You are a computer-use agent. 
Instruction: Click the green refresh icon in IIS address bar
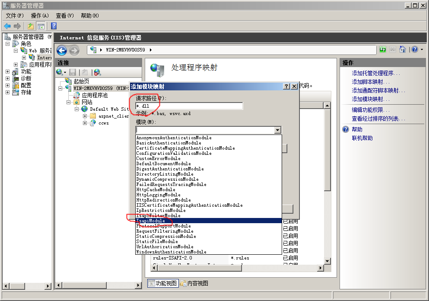pos(383,50)
